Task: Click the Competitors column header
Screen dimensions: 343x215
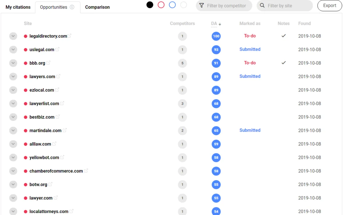Action: [182, 23]
